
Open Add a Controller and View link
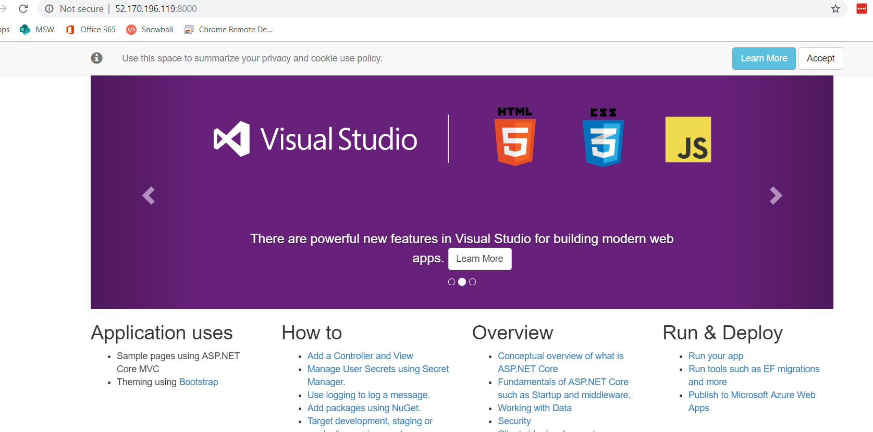[360, 356]
